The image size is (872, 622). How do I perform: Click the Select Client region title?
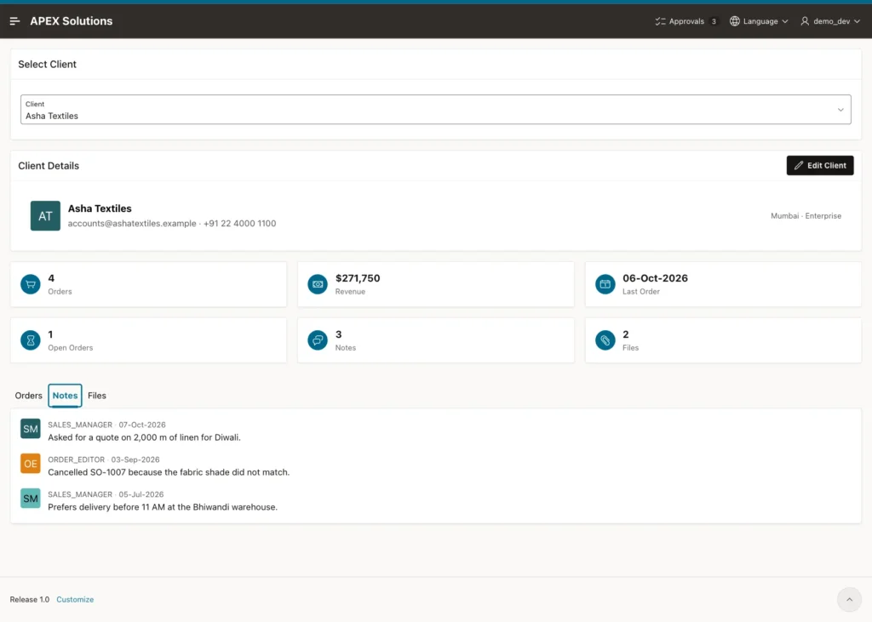coord(48,65)
